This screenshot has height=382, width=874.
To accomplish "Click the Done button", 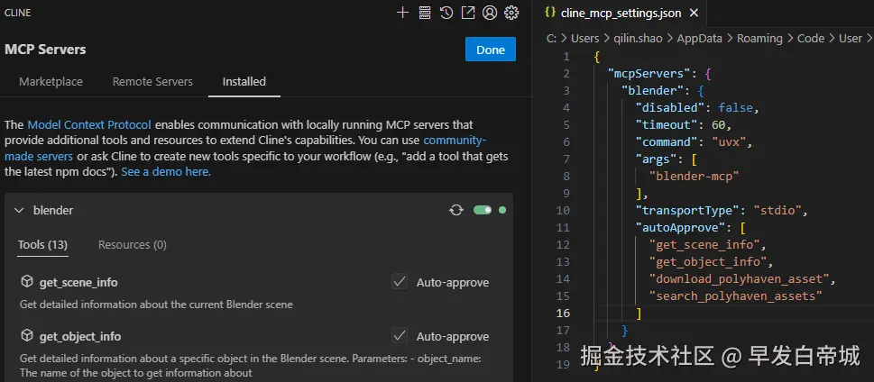I will tap(491, 50).
